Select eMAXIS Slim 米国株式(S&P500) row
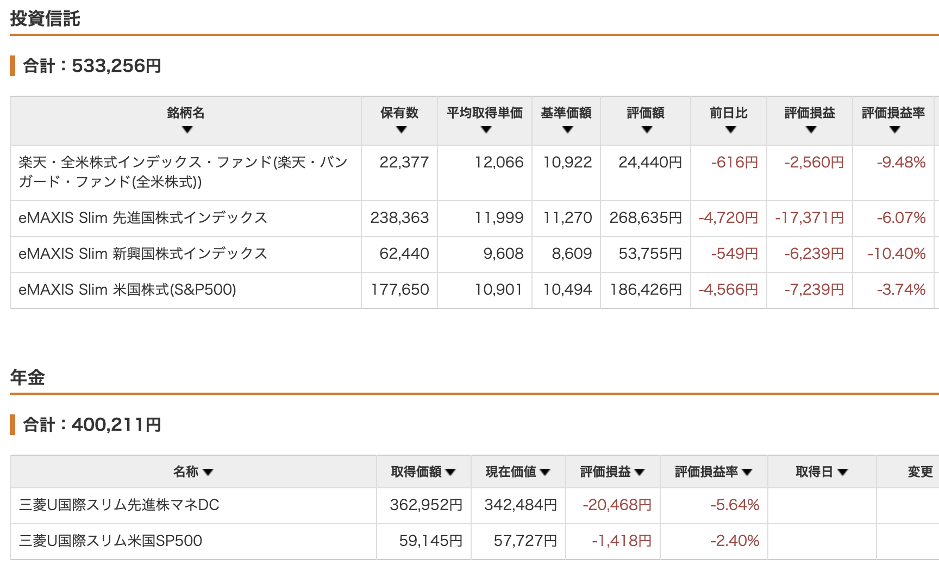This screenshot has height=571, width=939. click(x=127, y=290)
